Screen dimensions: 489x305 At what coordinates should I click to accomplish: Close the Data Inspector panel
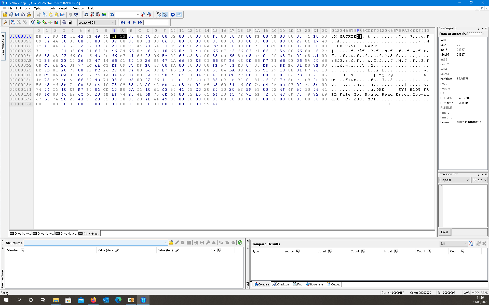[486, 28]
